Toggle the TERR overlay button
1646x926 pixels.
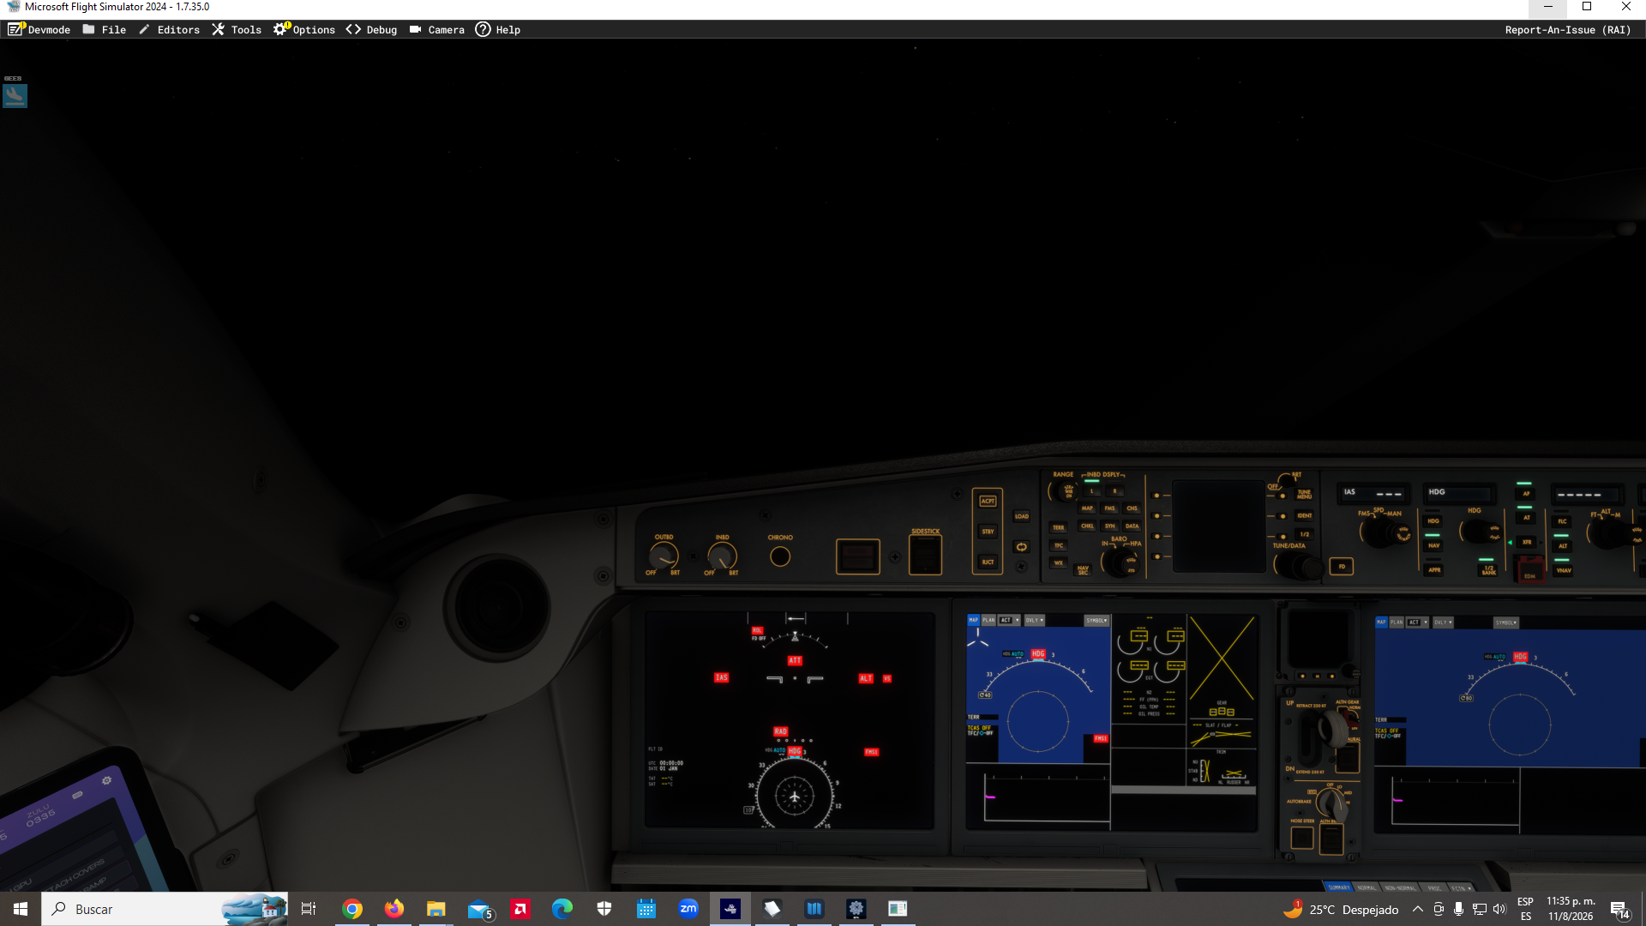(1059, 528)
